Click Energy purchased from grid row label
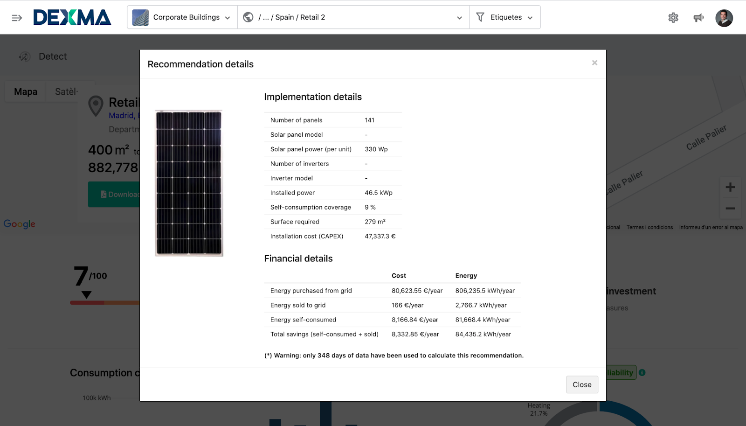The height and width of the screenshot is (426, 746). click(x=311, y=290)
